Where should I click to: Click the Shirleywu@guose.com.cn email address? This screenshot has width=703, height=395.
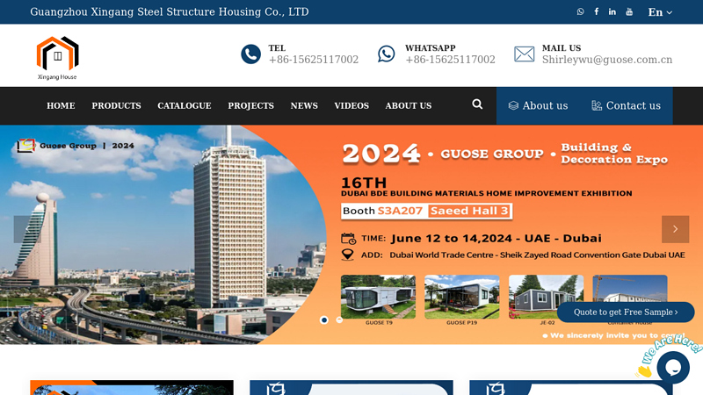pyautogui.click(x=607, y=60)
